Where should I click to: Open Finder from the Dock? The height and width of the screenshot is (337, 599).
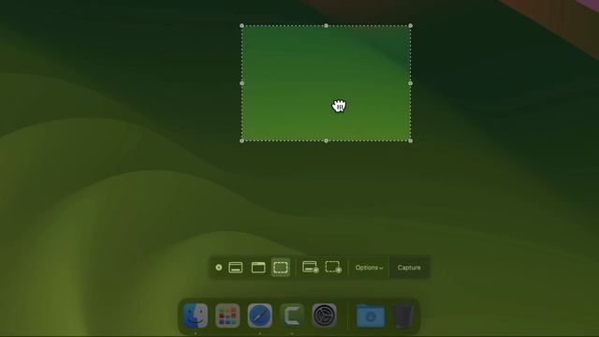tap(196, 315)
